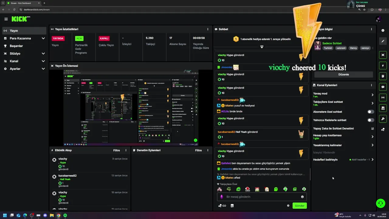The width and height of the screenshot is (389, 219).
Task: Click the Chrome address bar URL
Action: point(36,9)
